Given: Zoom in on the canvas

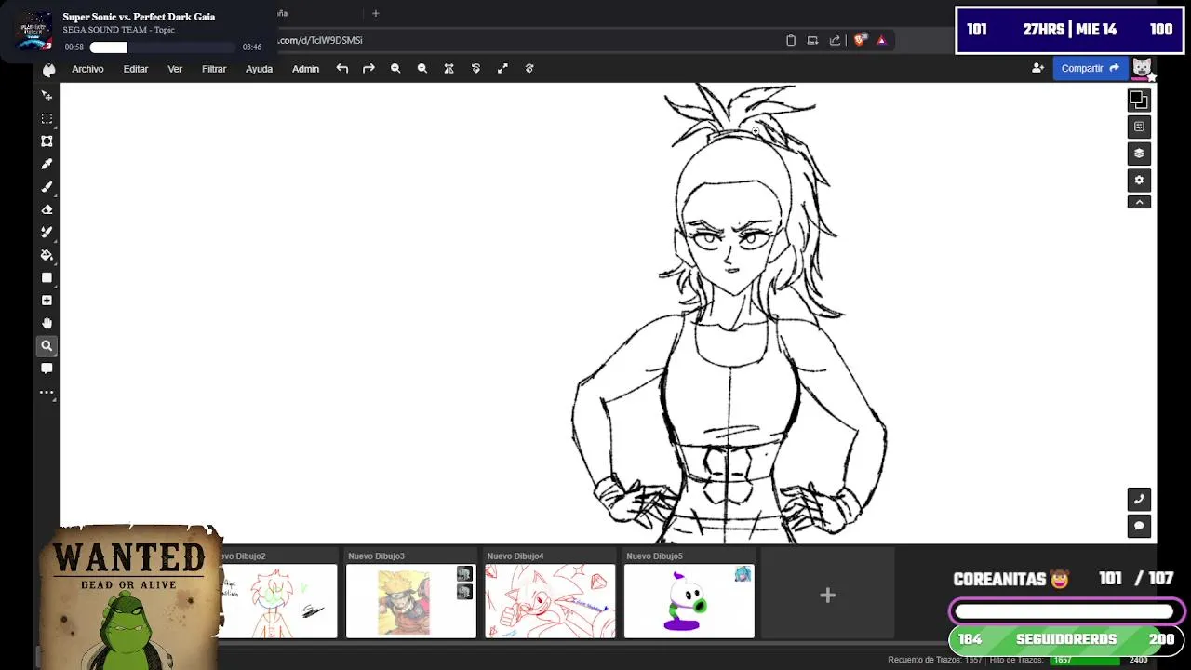Looking at the screenshot, I should tap(395, 69).
